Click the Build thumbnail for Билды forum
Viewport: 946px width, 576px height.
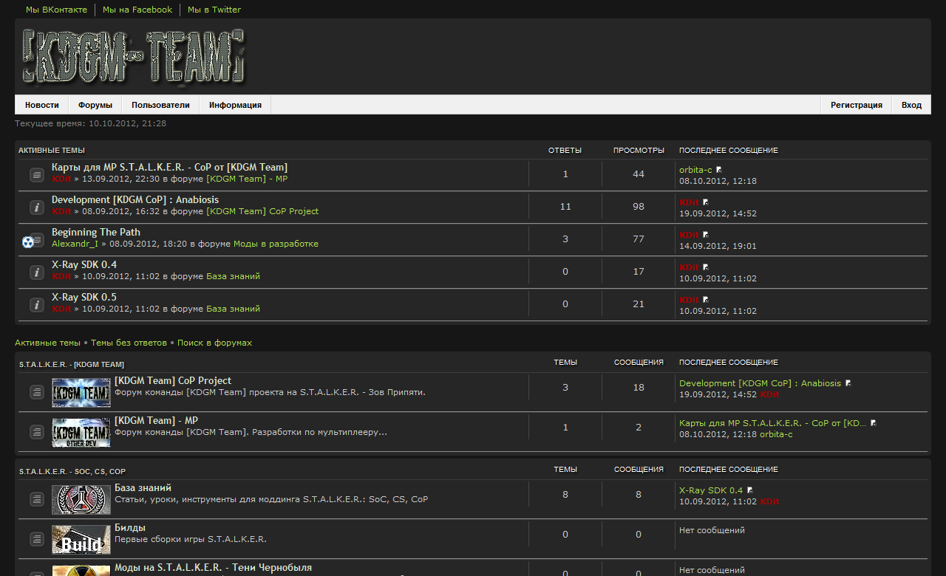tap(81, 540)
